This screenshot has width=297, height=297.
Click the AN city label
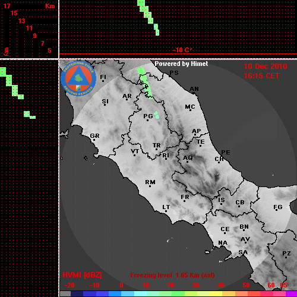pyautogui.click(x=194, y=89)
